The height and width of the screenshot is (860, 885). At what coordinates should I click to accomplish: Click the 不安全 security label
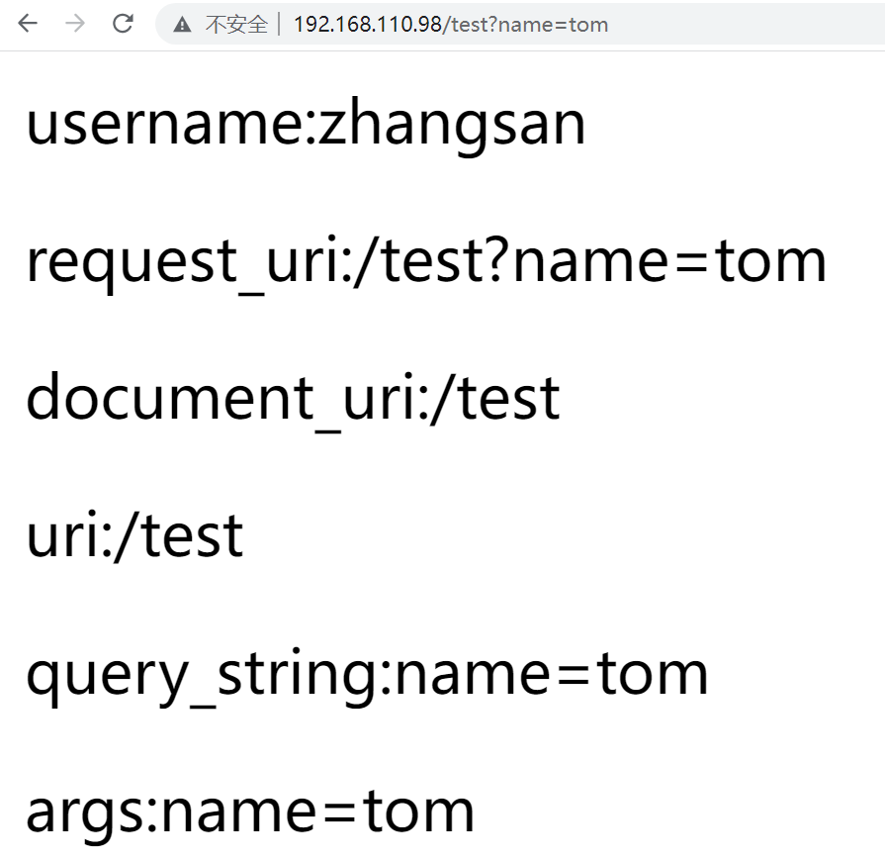click(236, 25)
